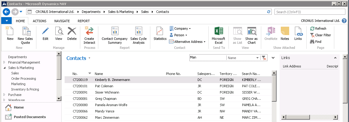349x122 pixels.
Task: Open the Posted Documents navigation button
Action: click(x=29, y=117)
